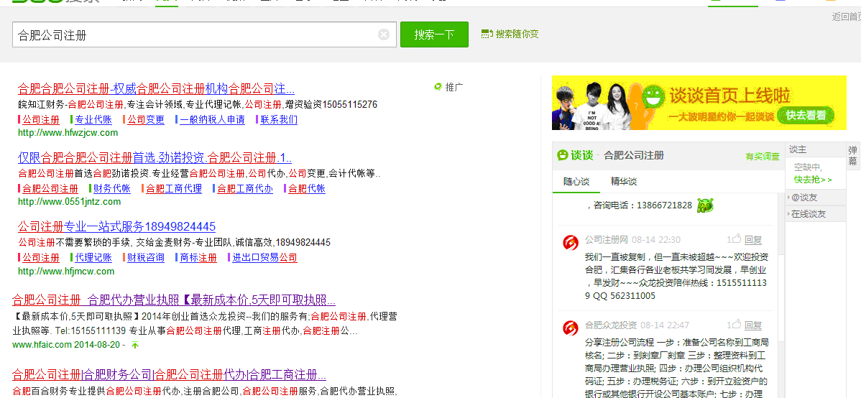
Task: Click the green 推广 promotion icon
Action: (438, 87)
